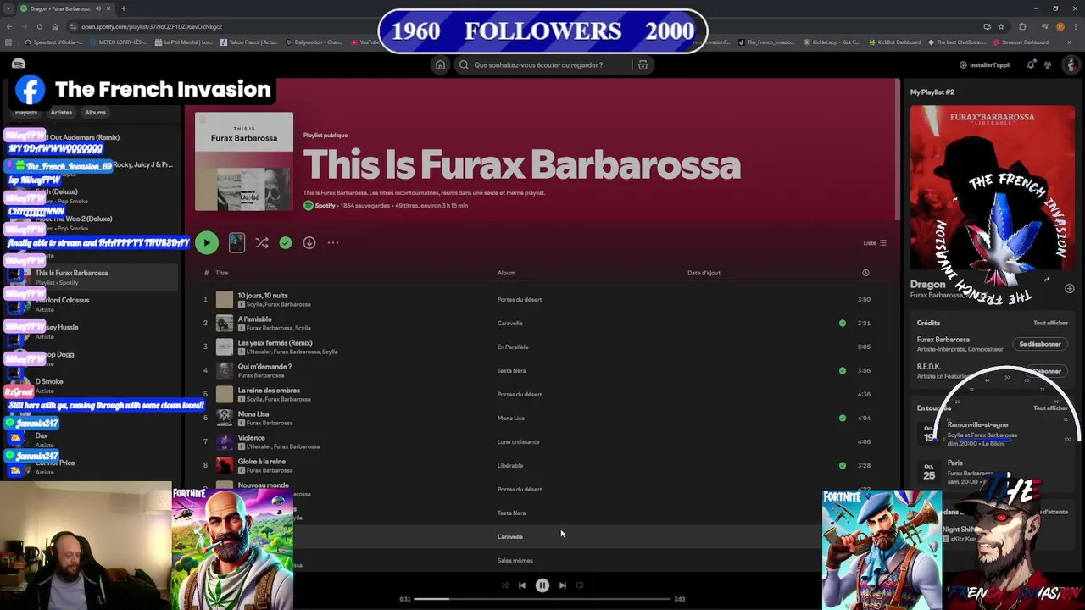Toggle the player bar shuffle icon
Image resolution: width=1085 pixels, height=610 pixels.
point(504,585)
